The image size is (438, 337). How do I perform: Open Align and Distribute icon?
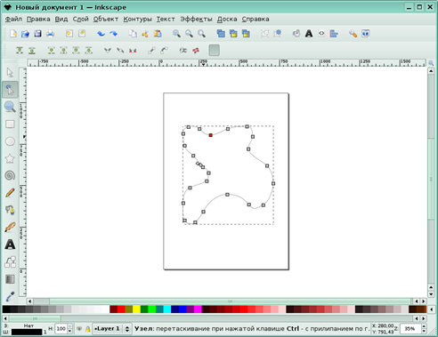[x=334, y=34]
